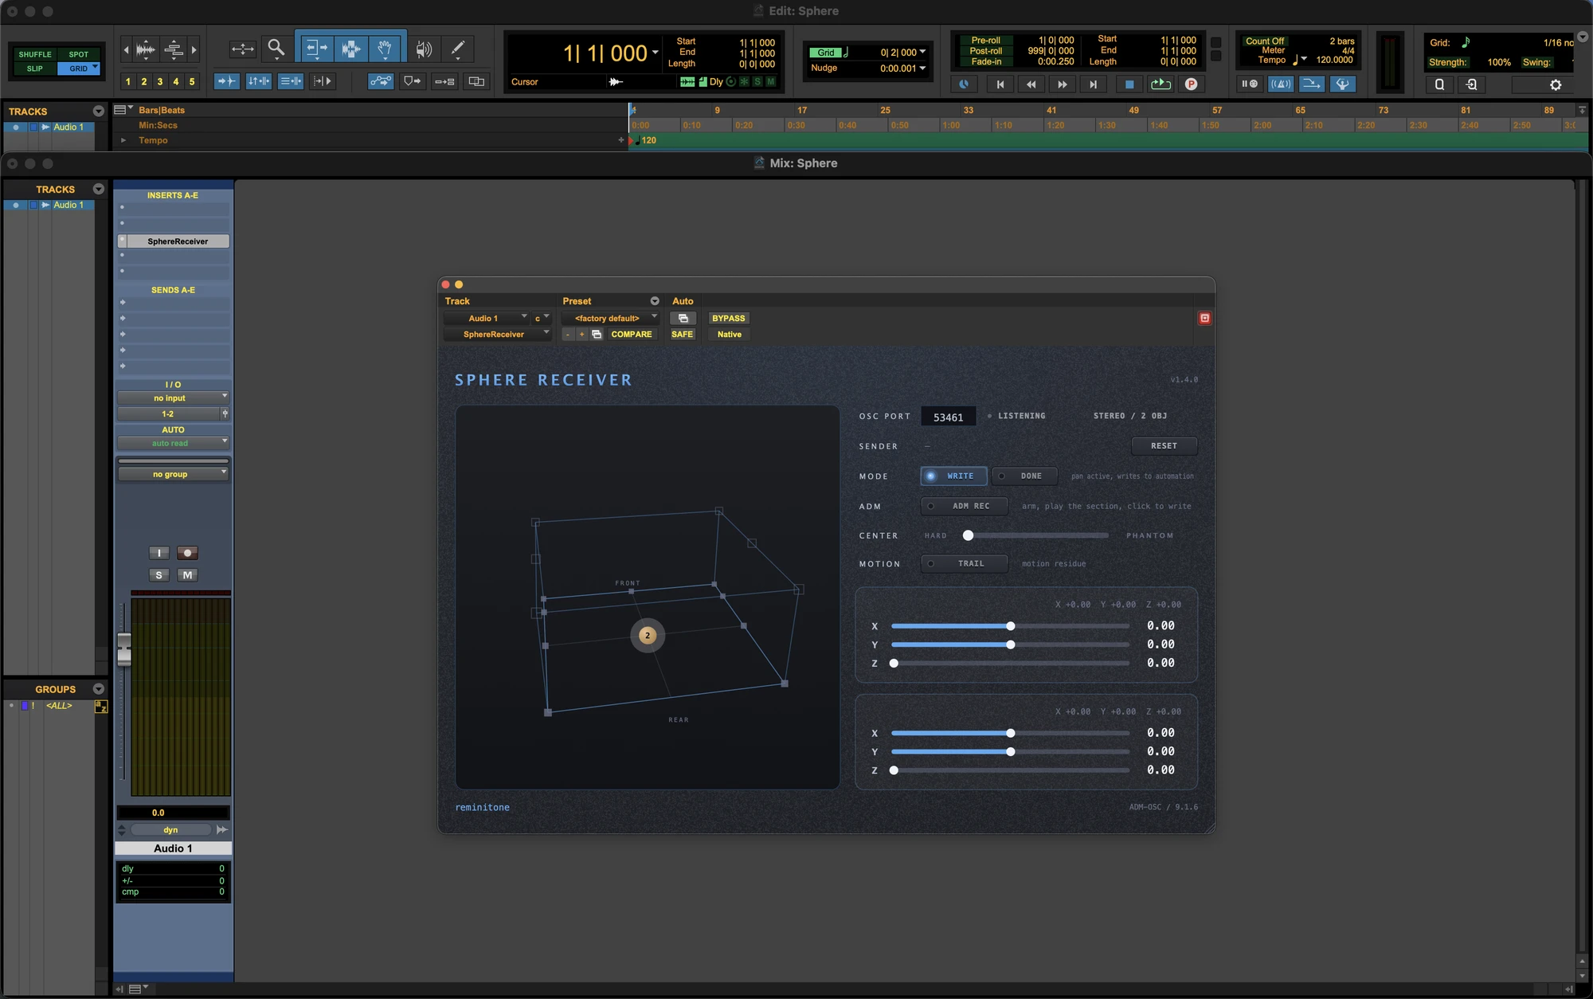Select the Selector waveform tool
Image resolution: width=1593 pixels, height=999 pixels.
point(350,49)
